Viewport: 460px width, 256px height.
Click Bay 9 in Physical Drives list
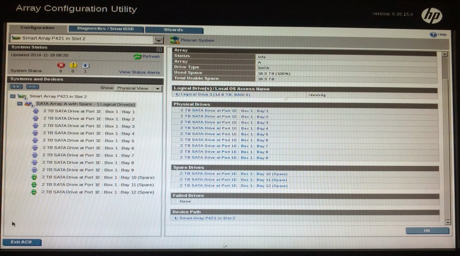tap(224, 157)
